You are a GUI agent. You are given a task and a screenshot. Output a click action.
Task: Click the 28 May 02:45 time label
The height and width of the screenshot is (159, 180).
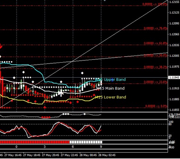107,155
